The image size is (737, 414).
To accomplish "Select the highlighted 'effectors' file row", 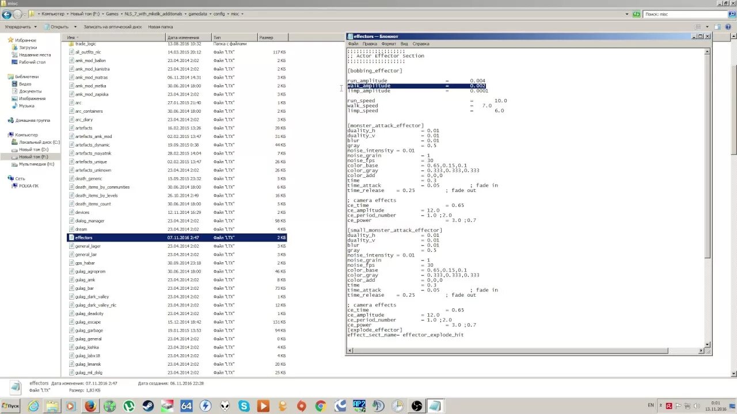I will 177,237.
